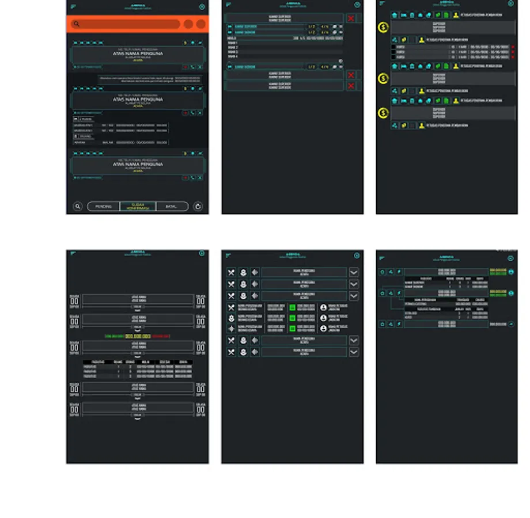
Task: Click the yellow tag icon beside the first share icon
Action: [404, 40]
